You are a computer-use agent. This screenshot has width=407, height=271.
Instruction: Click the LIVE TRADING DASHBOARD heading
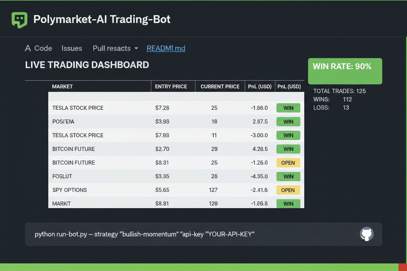tap(87, 65)
